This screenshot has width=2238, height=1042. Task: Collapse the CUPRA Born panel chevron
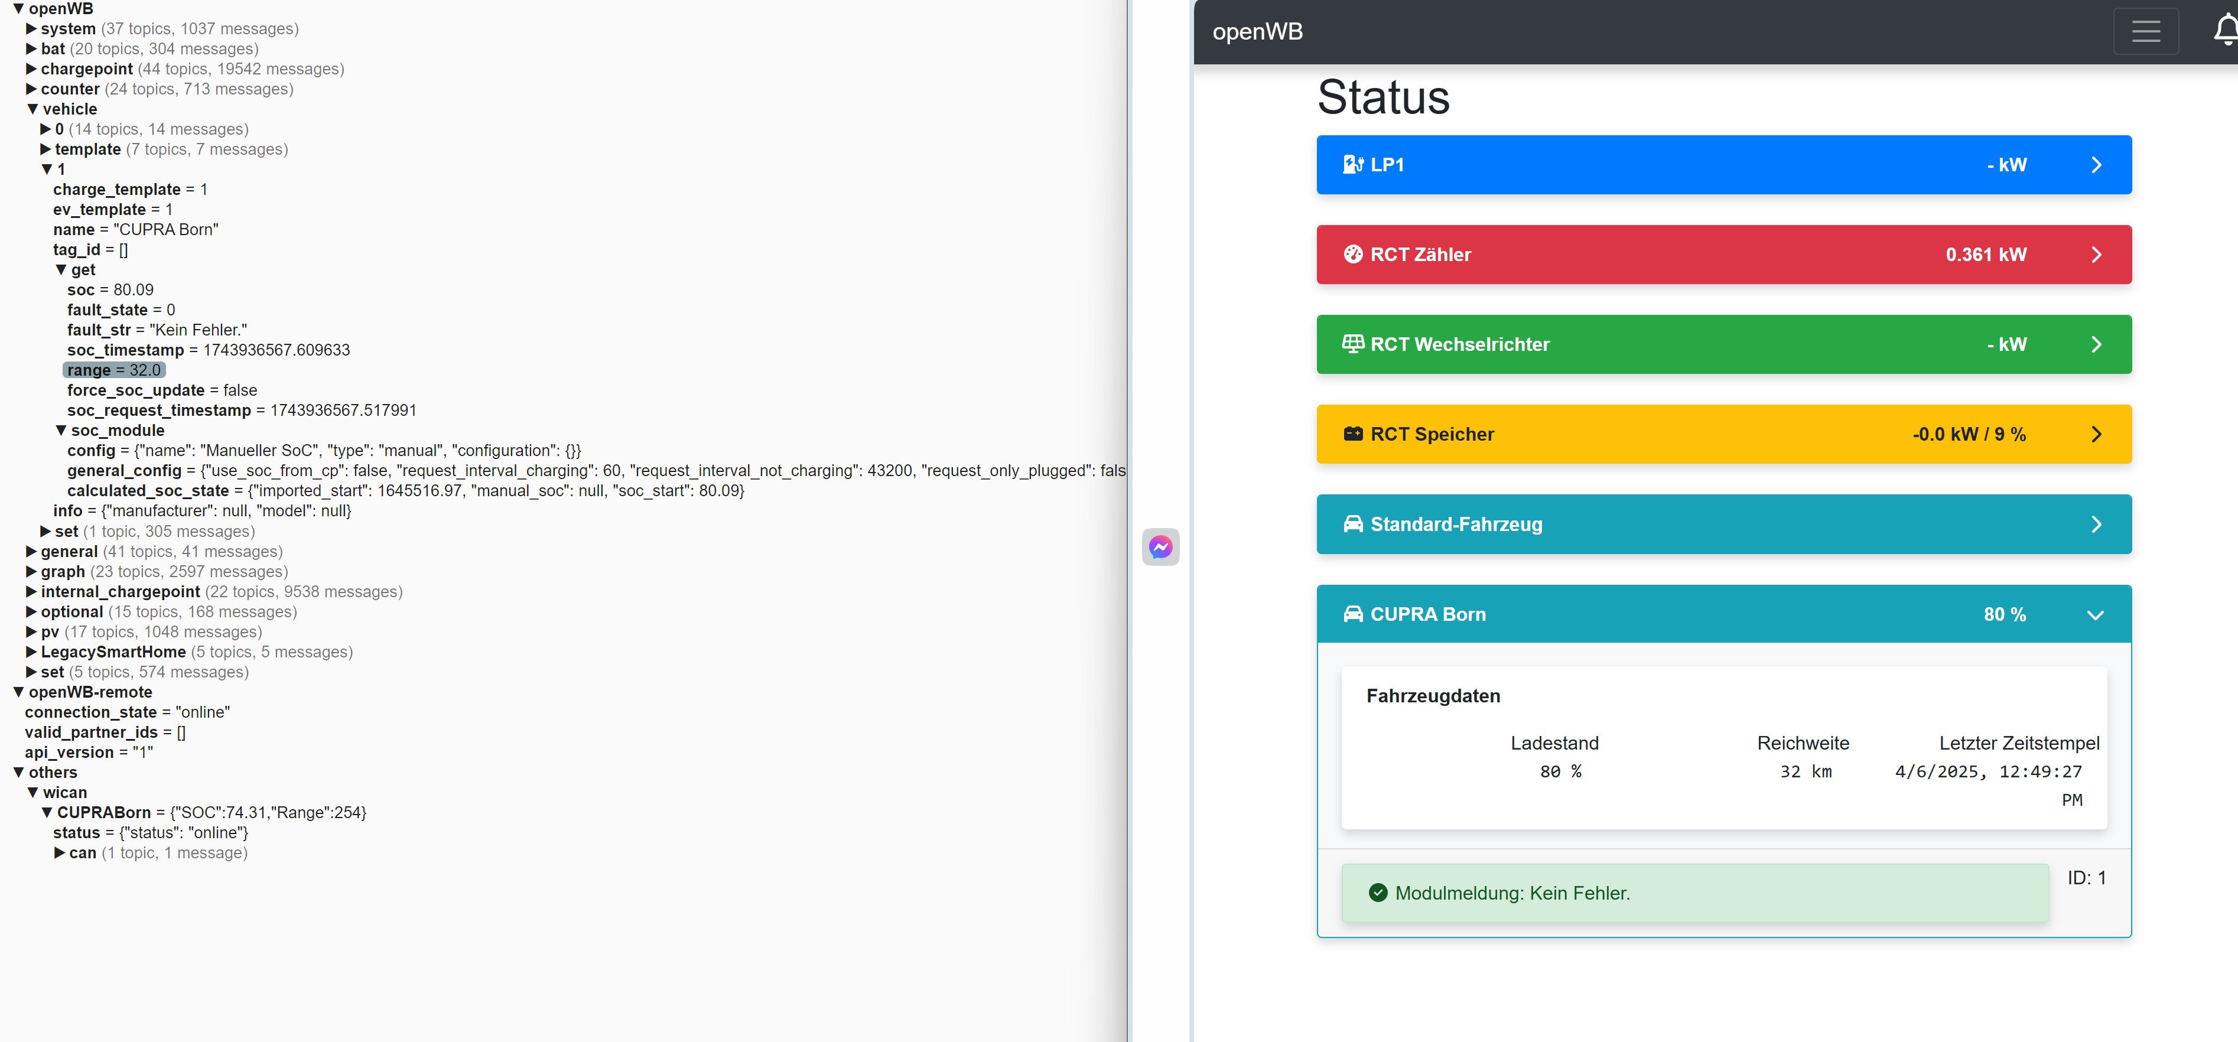pos(2094,615)
